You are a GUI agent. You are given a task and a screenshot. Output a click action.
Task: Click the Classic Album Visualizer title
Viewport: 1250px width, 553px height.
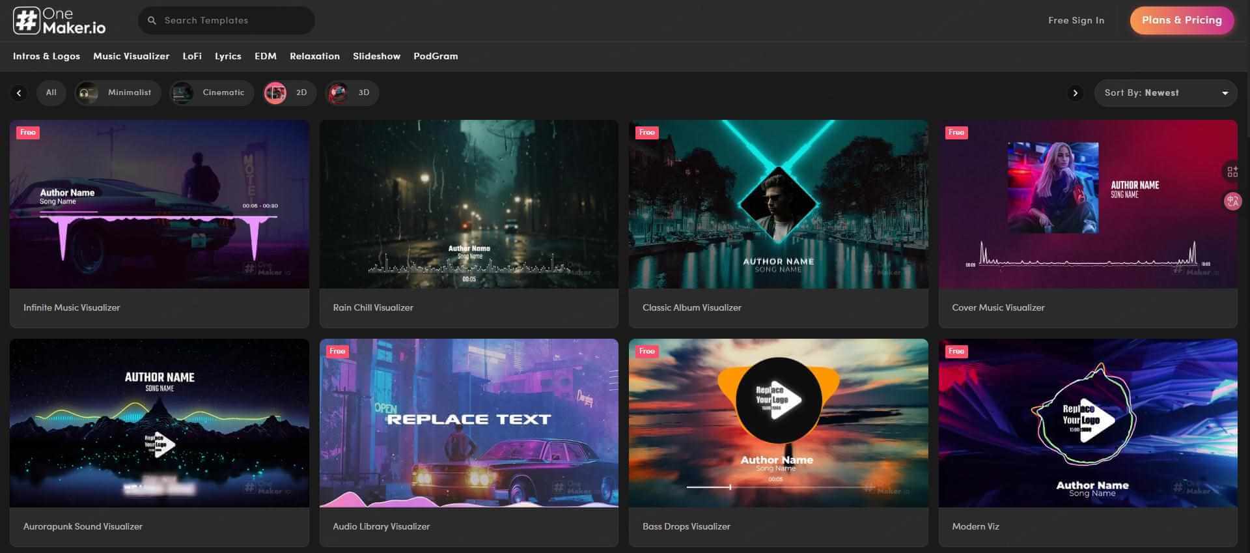691,307
